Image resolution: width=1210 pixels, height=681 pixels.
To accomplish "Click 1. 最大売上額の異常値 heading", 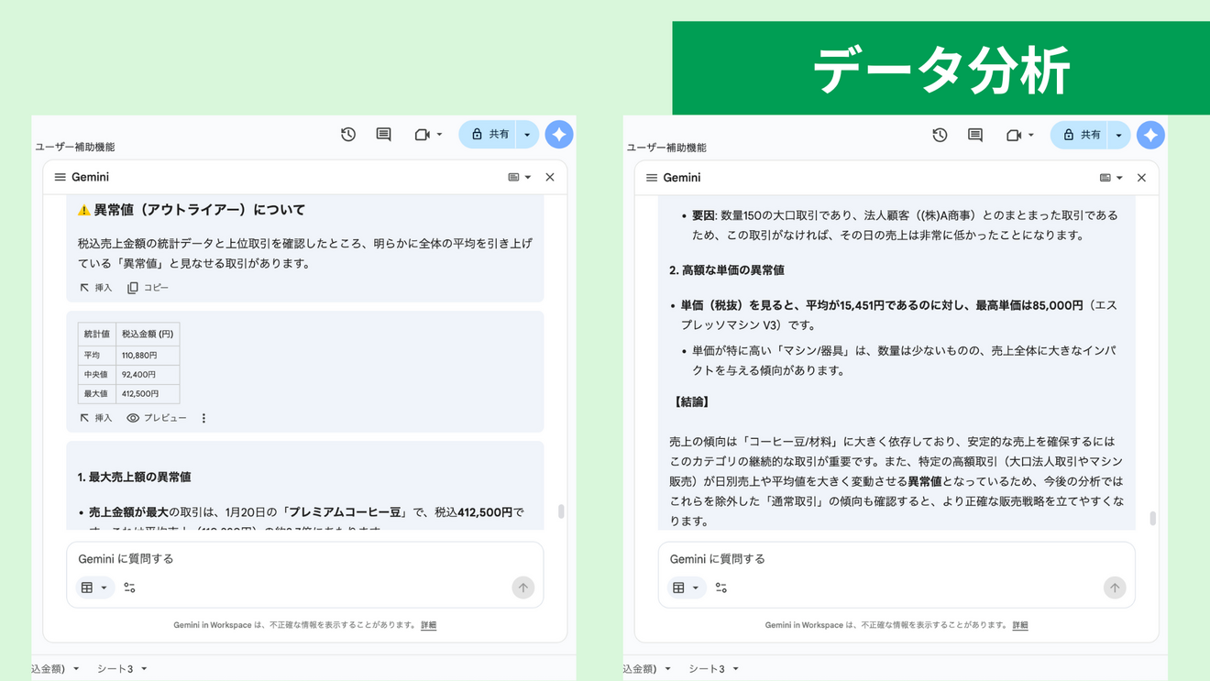I will pos(135,477).
